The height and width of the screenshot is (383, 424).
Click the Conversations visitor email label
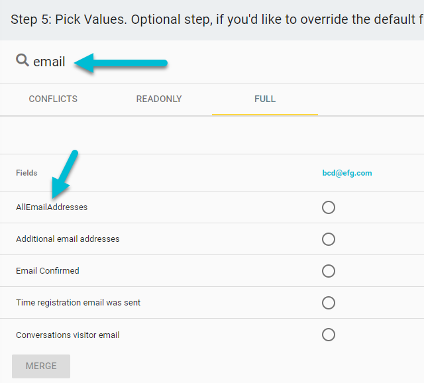68,335
